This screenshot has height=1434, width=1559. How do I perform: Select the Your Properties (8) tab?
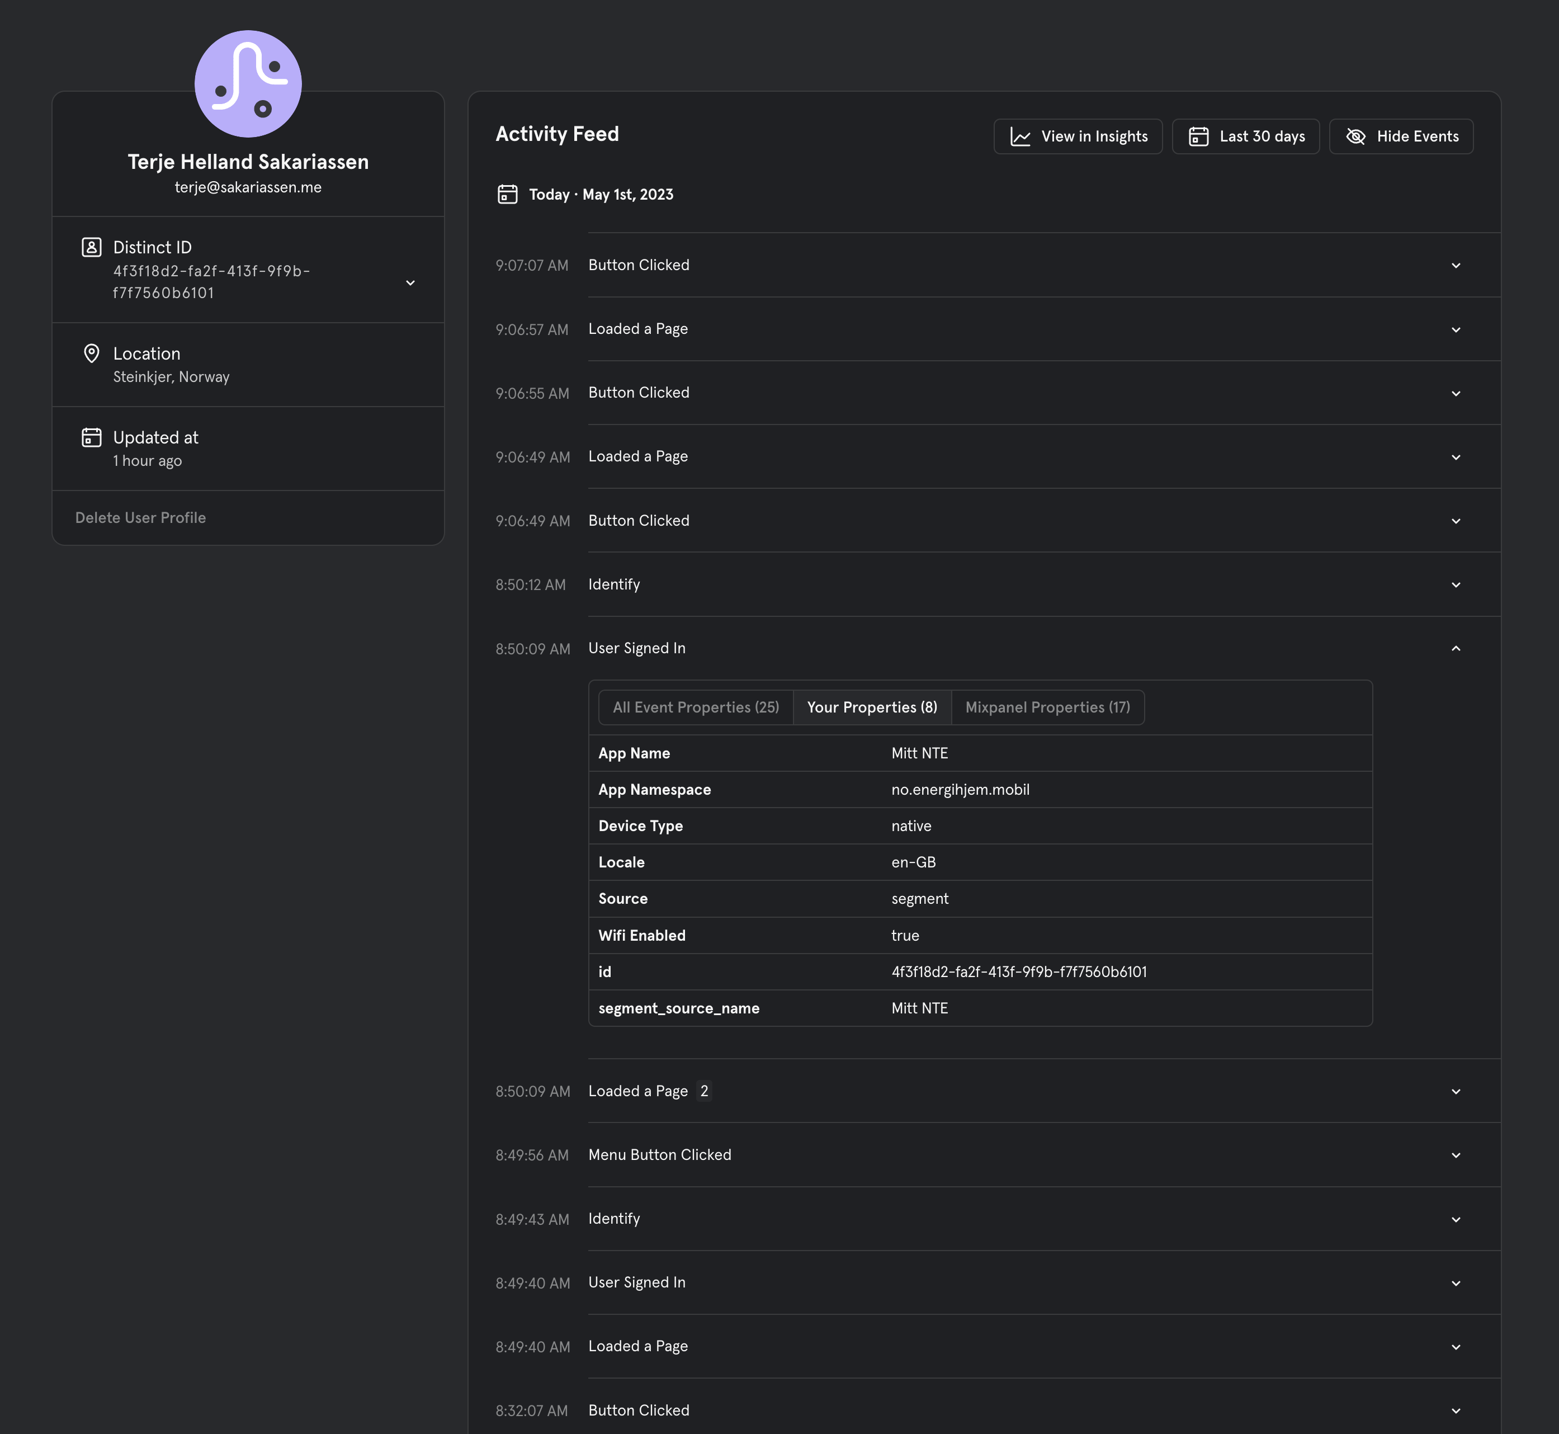pos(872,707)
